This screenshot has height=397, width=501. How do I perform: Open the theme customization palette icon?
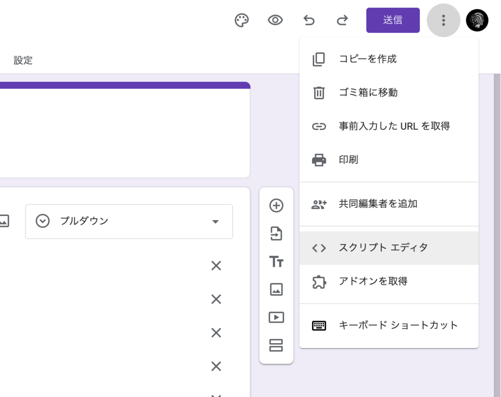pos(242,20)
